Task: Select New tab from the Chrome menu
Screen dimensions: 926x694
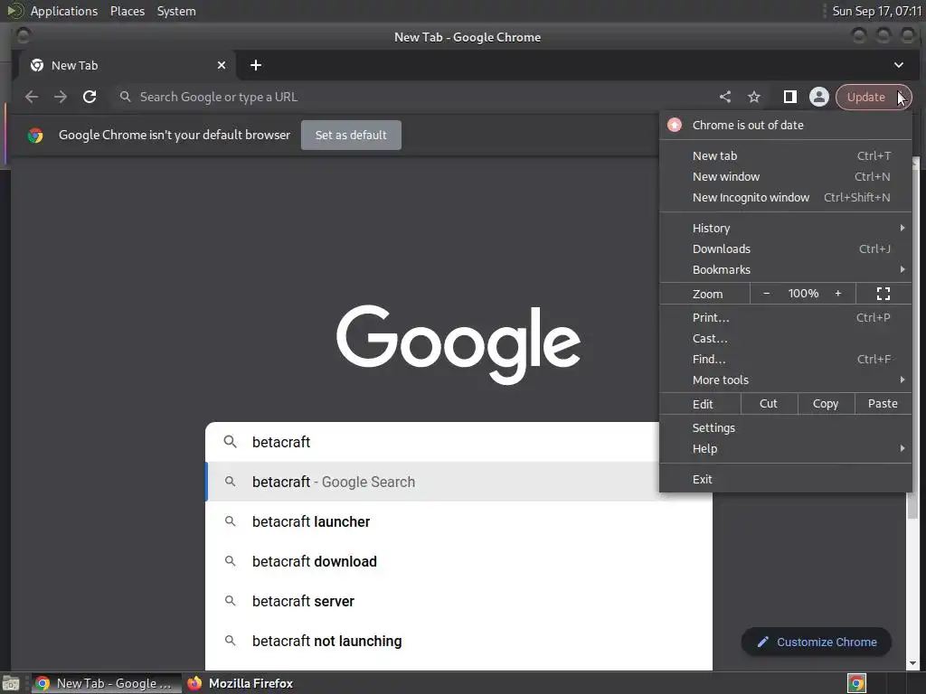Action: pyautogui.click(x=786, y=155)
